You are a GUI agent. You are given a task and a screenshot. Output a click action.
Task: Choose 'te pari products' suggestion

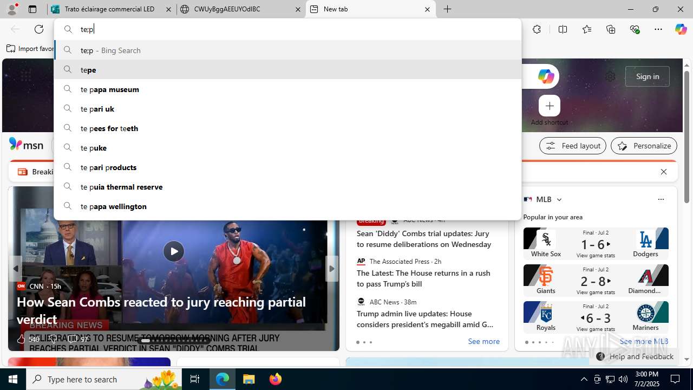click(x=287, y=167)
